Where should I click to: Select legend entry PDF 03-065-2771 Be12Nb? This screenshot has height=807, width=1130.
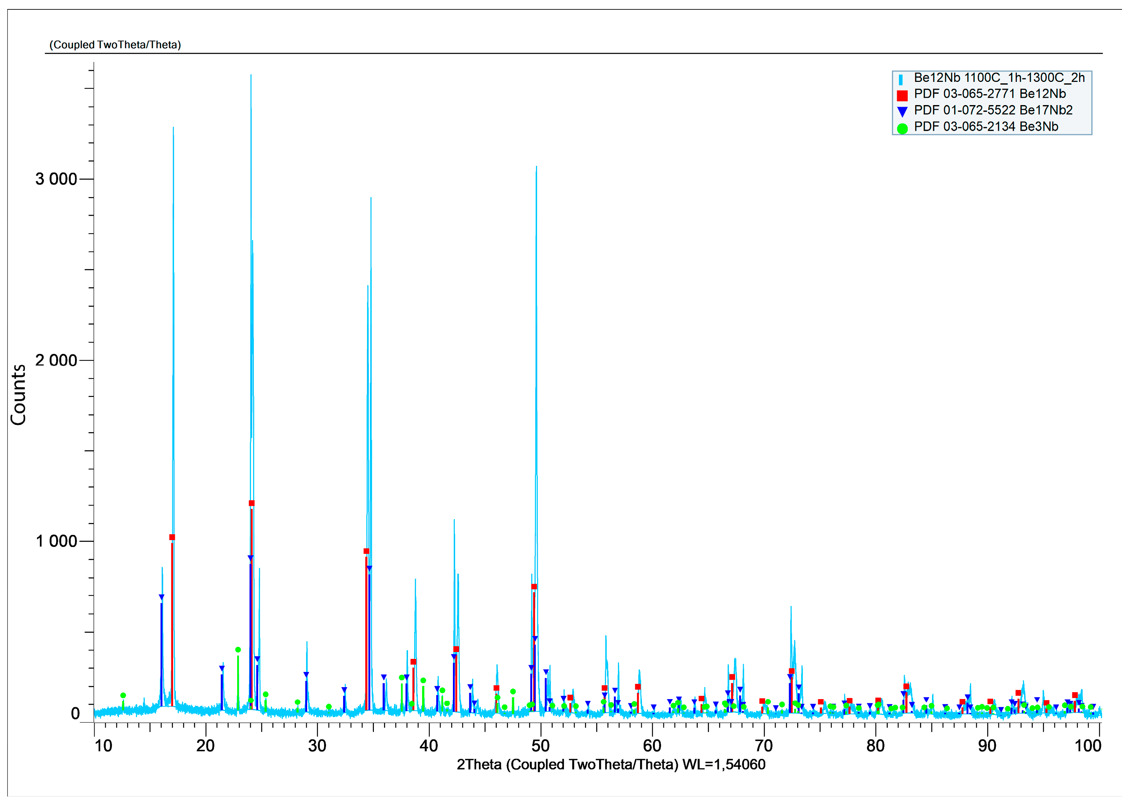pos(989,94)
